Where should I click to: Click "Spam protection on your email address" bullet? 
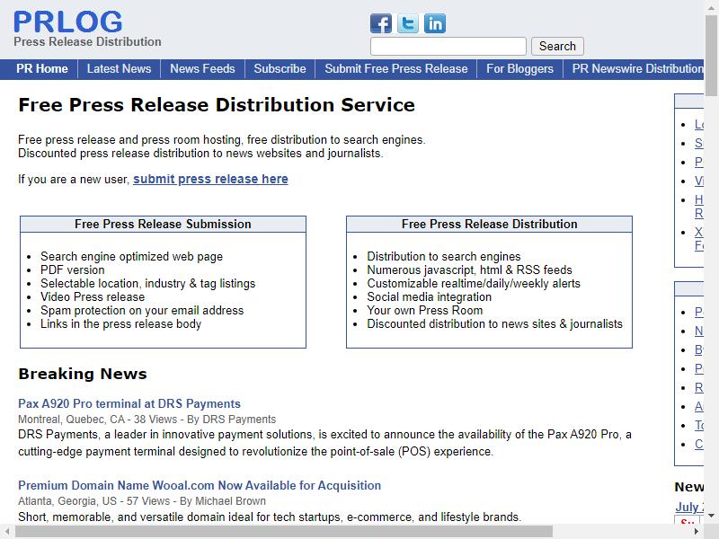click(x=142, y=310)
